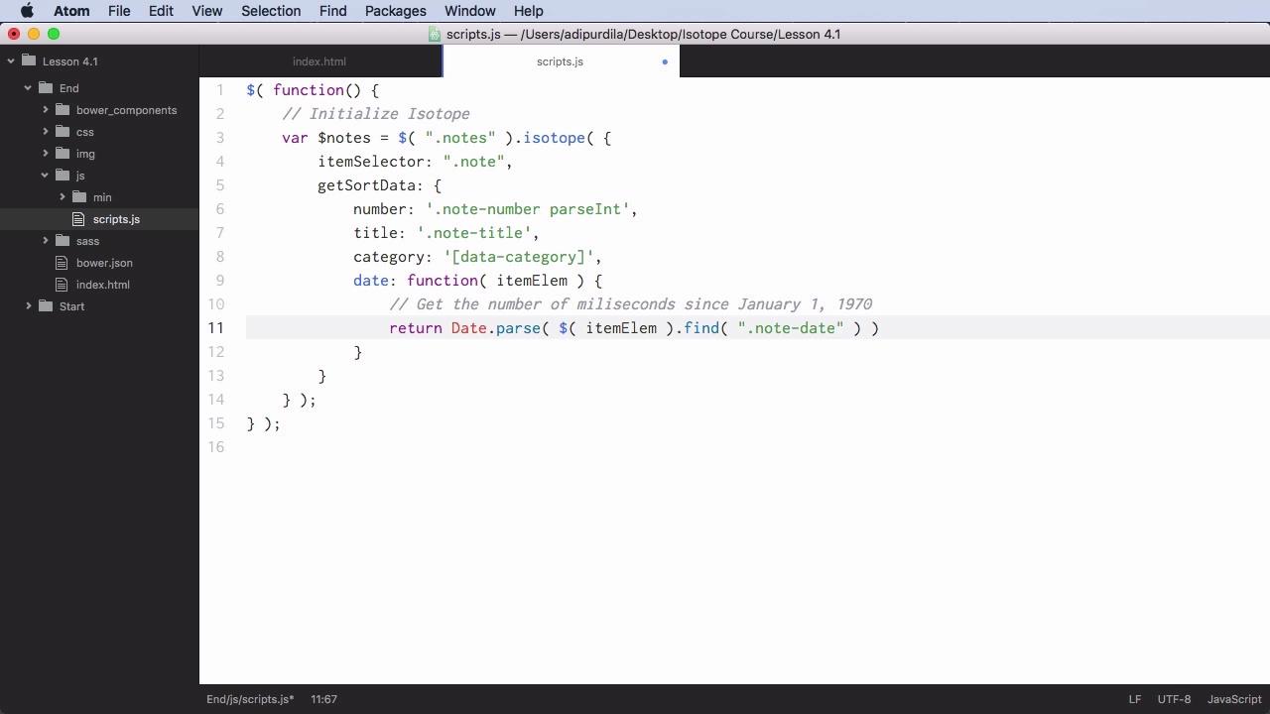Switch to the index.html tab
The height and width of the screenshot is (714, 1270).
click(x=319, y=61)
